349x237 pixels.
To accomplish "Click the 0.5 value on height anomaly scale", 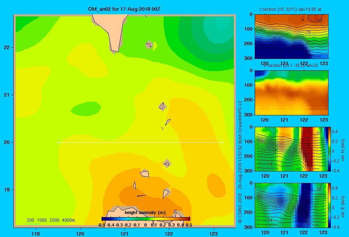I will click(x=189, y=225).
